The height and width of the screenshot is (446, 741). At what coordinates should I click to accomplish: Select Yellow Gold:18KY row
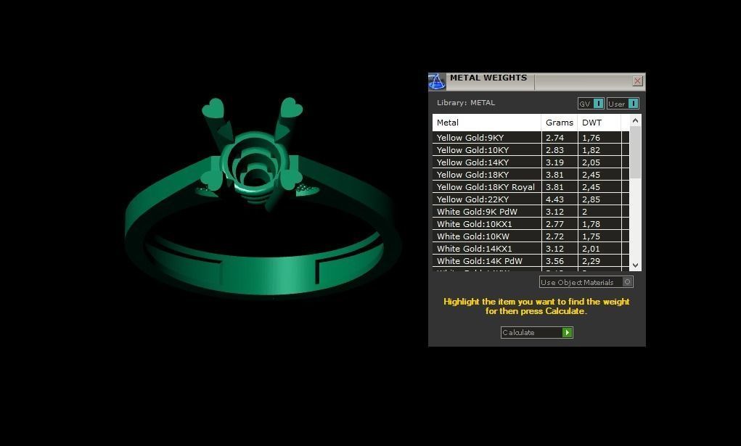pos(531,174)
